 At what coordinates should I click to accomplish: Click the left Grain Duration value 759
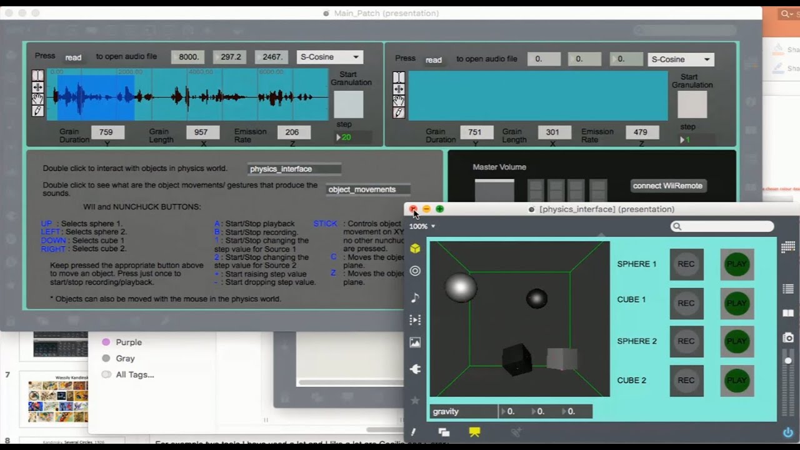point(107,132)
